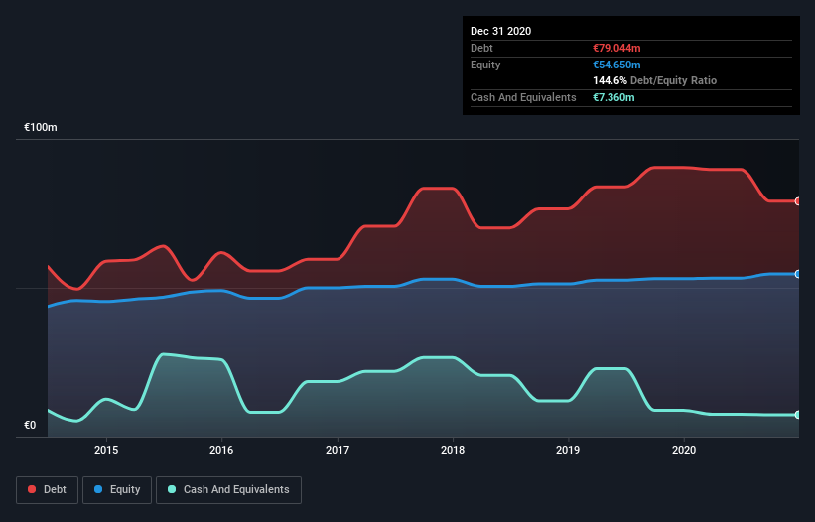Screen dimensions: 815x522
Task: Click the €100m y-axis label
Action: pos(41,127)
